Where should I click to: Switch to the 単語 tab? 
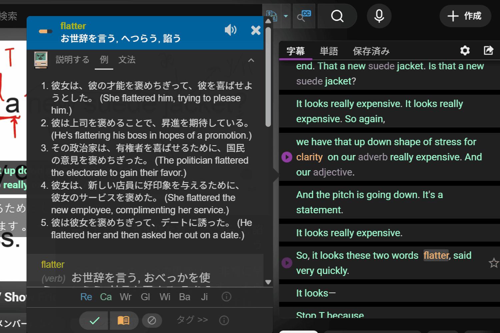(329, 51)
